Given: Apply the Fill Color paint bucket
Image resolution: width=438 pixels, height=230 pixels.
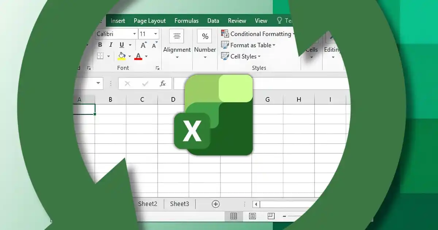Looking at the screenshot, I should (x=122, y=56).
